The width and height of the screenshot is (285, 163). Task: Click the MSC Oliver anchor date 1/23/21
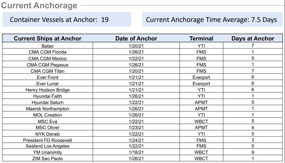click(x=136, y=127)
